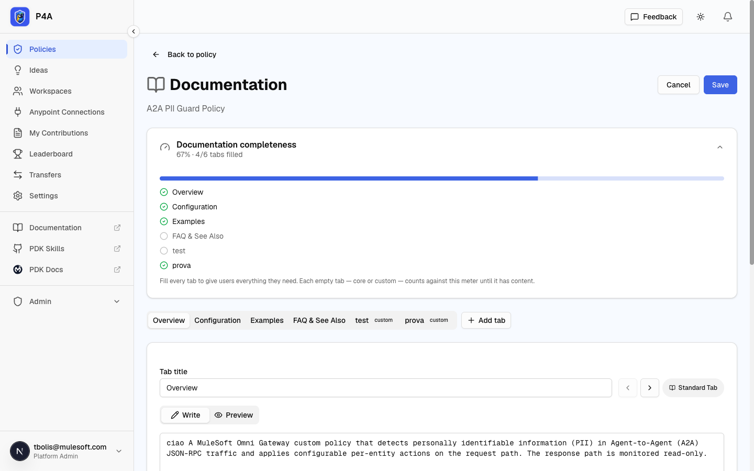Click external link icon next to Documentation
The image size is (754, 471).
(x=117, y=228)
